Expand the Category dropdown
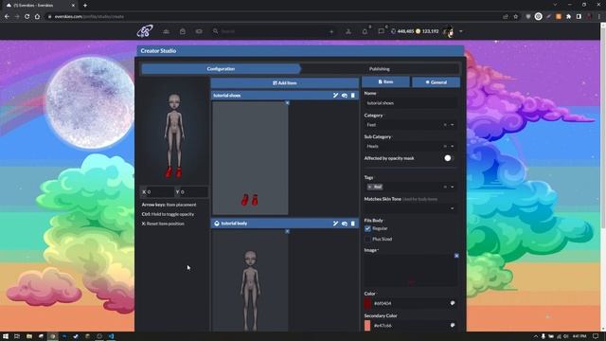Viewport: 606px width, 341px height. tap(453, 125)
